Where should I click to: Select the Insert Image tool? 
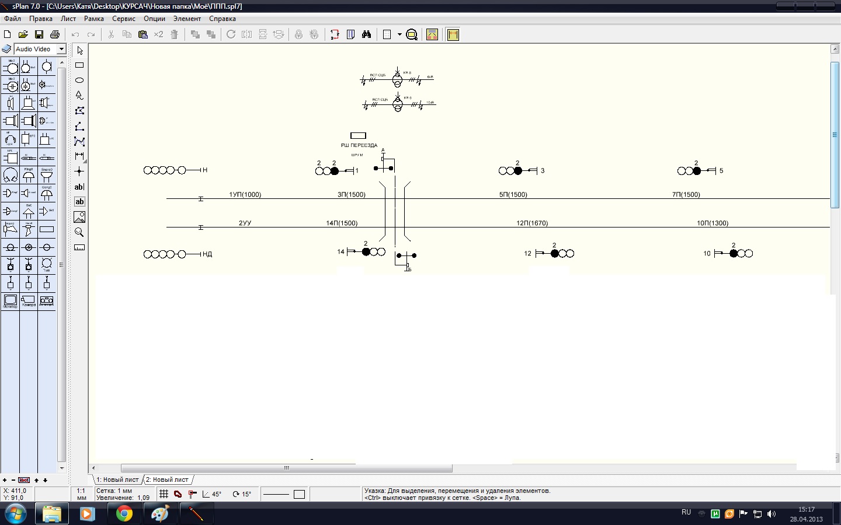(79, 217)
